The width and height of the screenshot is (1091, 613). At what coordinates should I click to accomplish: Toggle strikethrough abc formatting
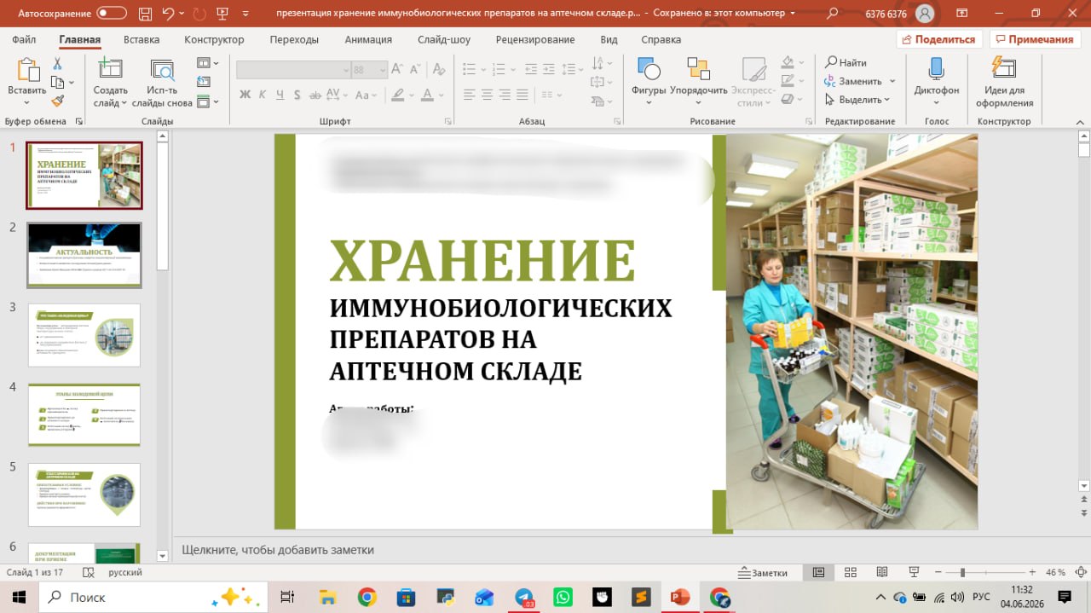pos(315,95)
